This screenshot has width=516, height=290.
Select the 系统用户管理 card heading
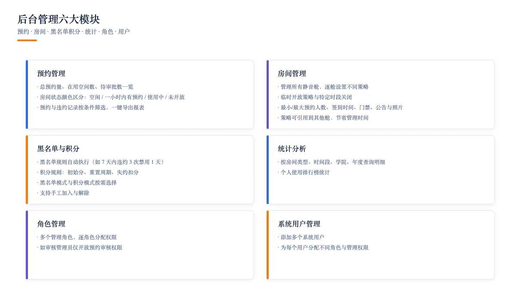coord(299,224)
